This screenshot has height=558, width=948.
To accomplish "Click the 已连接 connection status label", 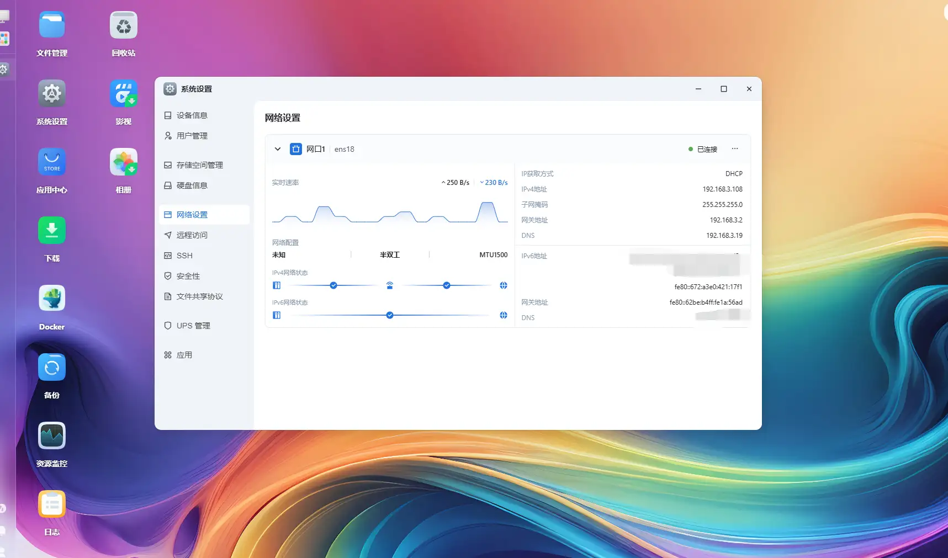I will pyautogui.click(x=706, y=150).
